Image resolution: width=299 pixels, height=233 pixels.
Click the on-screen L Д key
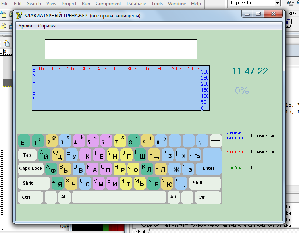click(161, 169)
